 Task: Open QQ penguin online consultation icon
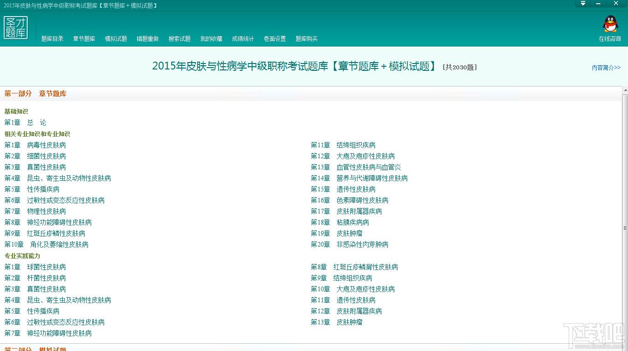coord(610,24)
